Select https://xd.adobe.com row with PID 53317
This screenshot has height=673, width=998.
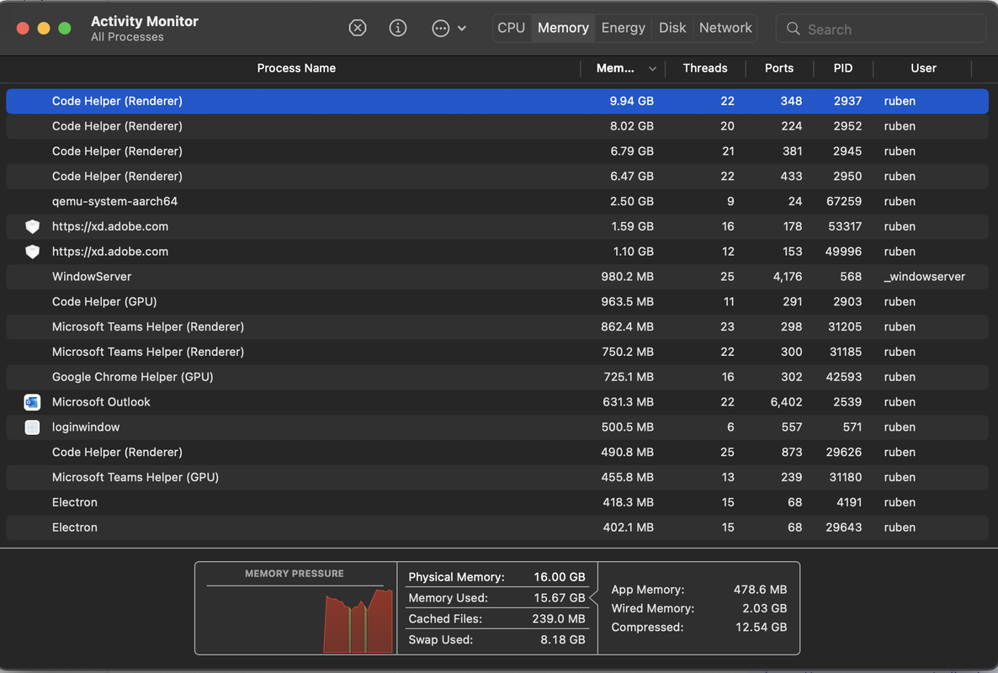[x=497, y=226]
